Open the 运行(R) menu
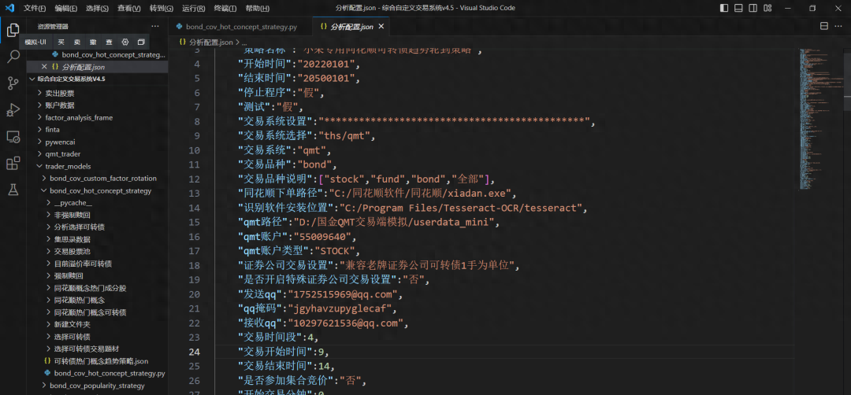 click(193, 8)
